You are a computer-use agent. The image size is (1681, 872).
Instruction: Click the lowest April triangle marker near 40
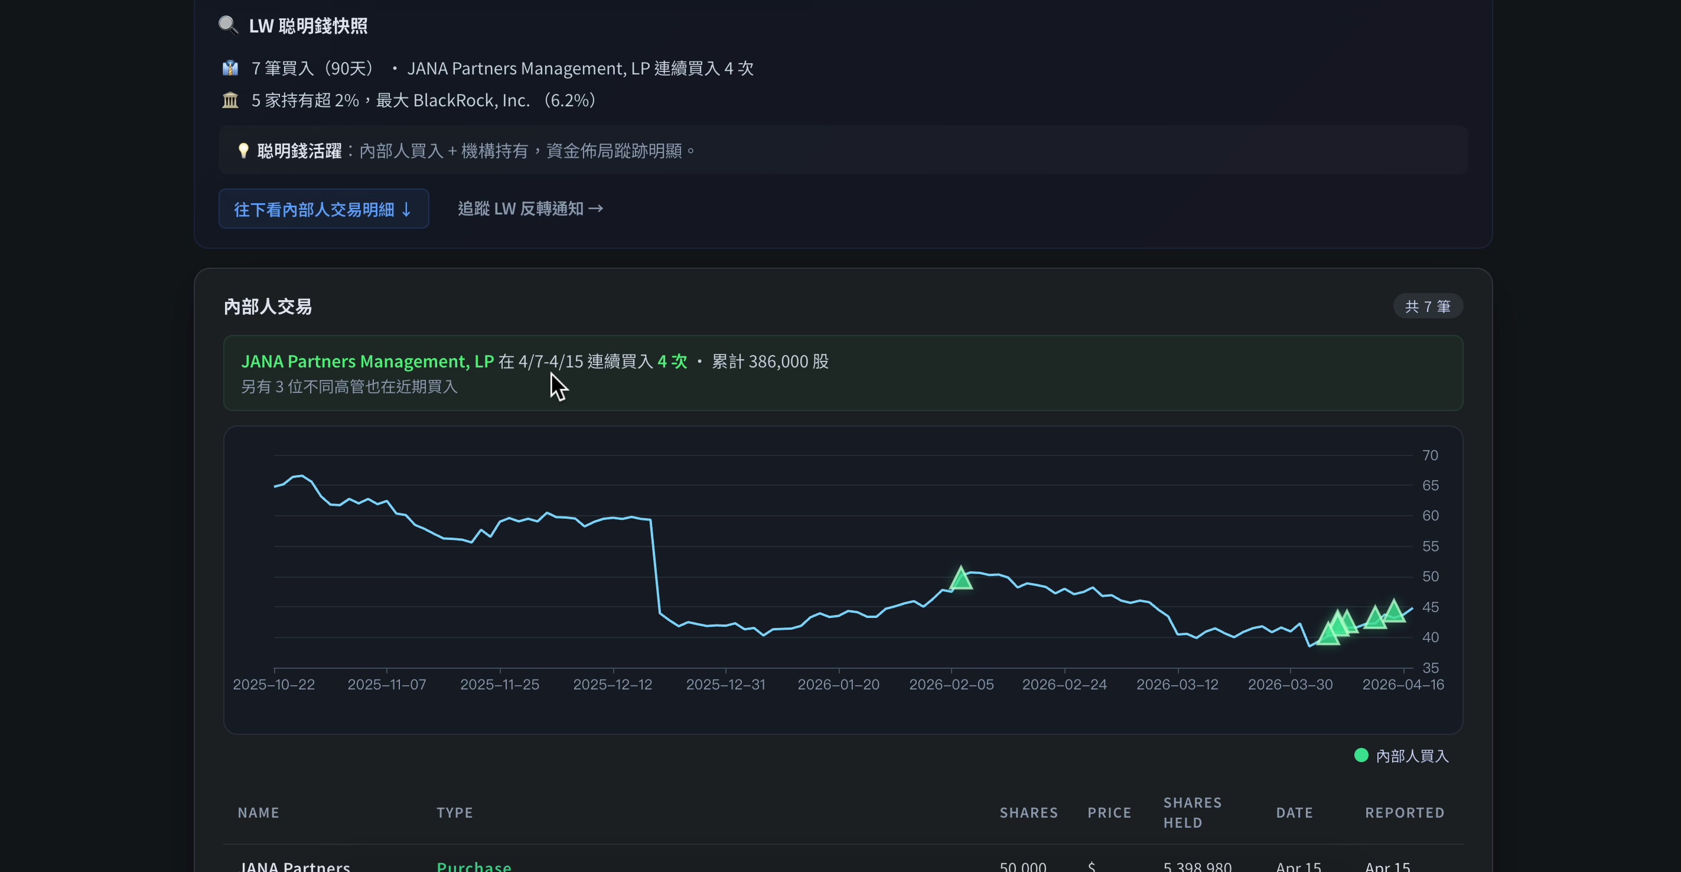[x=1328, y=633]
